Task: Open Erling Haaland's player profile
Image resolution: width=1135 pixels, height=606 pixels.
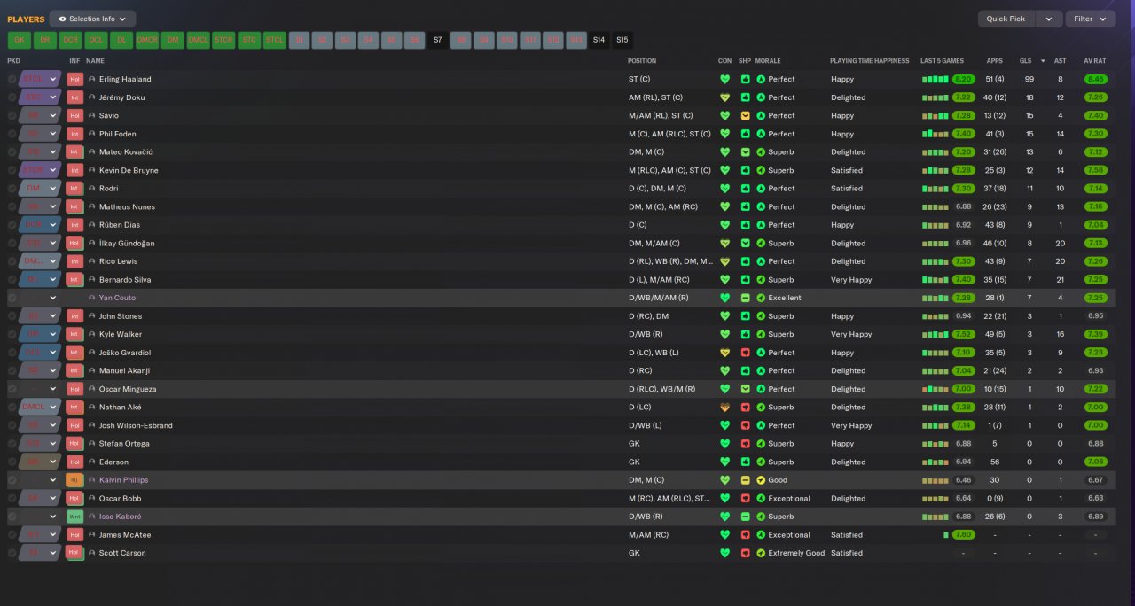Action: click(125, 79)
